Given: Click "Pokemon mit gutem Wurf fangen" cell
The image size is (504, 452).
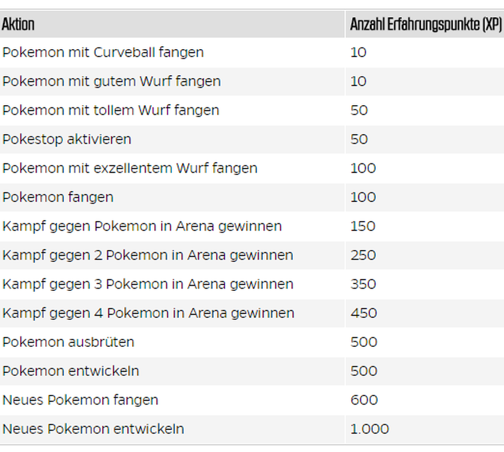Looking at the screenshot, I should (111, 81).
